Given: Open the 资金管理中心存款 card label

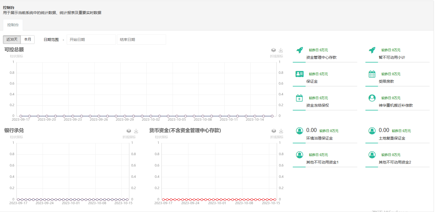Looking at the screenshot, I should (x=321, y=57).
